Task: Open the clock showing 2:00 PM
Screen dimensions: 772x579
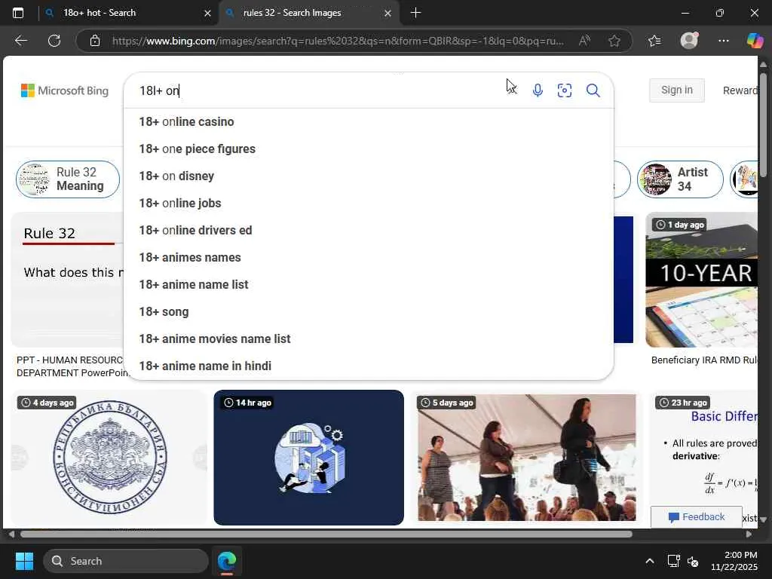Action: click(734, 561)
